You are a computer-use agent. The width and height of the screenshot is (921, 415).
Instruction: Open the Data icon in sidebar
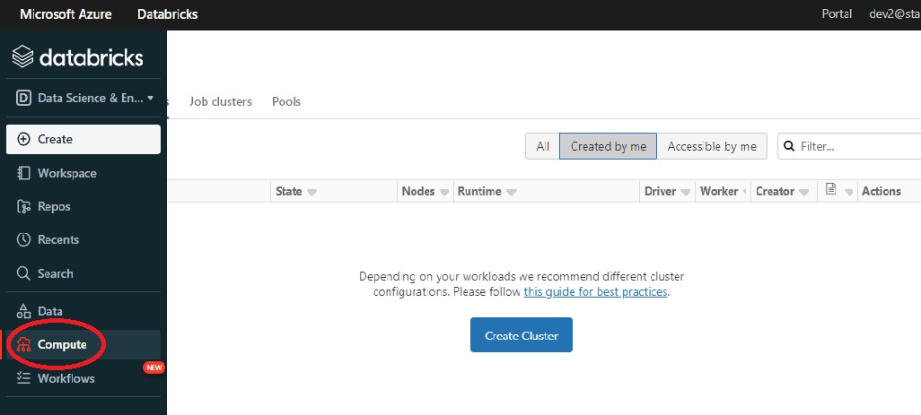click(24, 311)
